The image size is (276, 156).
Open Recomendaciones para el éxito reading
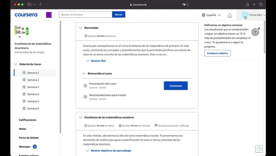coord(108,95)
